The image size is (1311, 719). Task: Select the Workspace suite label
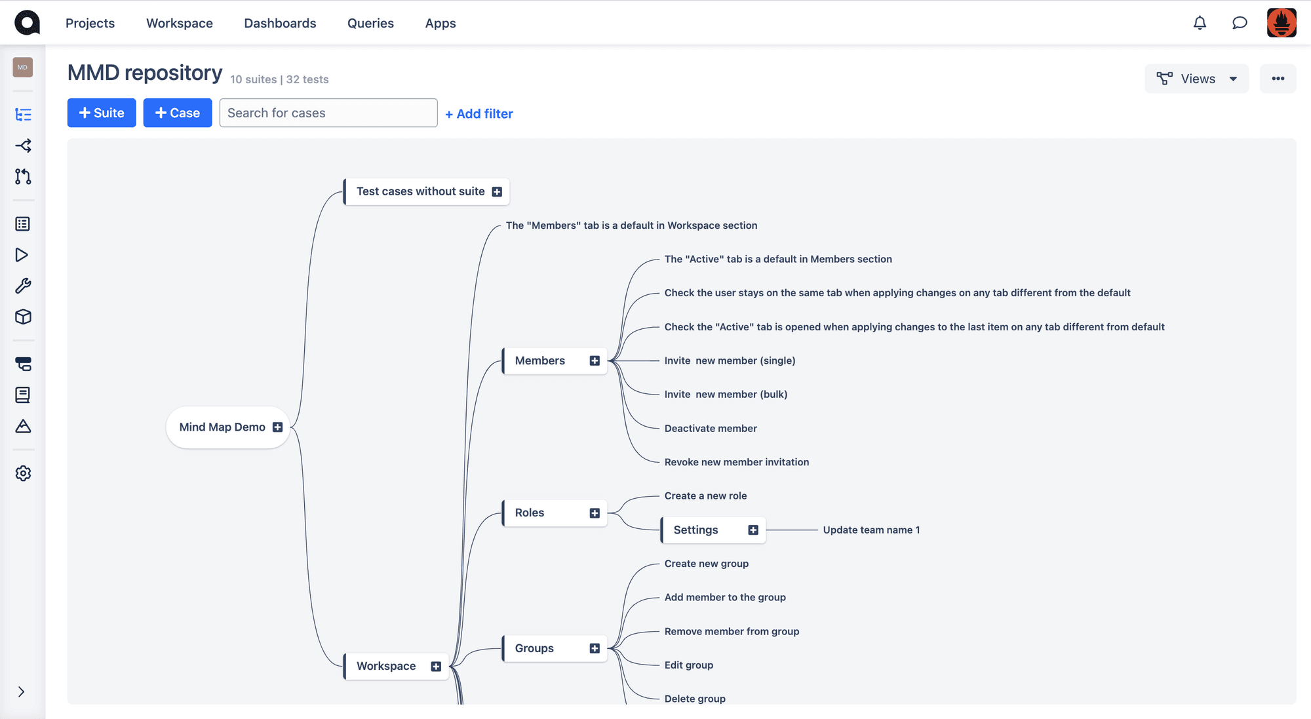click(386, 666)
